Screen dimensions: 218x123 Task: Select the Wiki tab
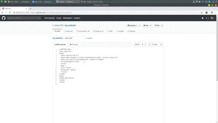[x=110, y=31]
